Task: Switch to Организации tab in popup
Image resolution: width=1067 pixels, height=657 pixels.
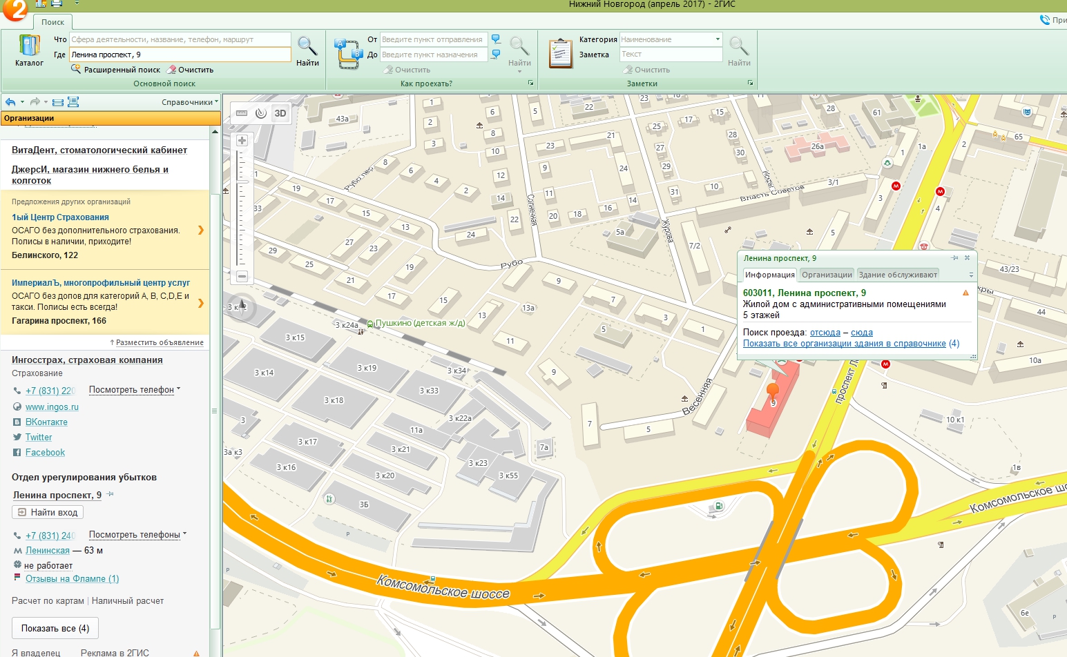Action: click(827, 275)
